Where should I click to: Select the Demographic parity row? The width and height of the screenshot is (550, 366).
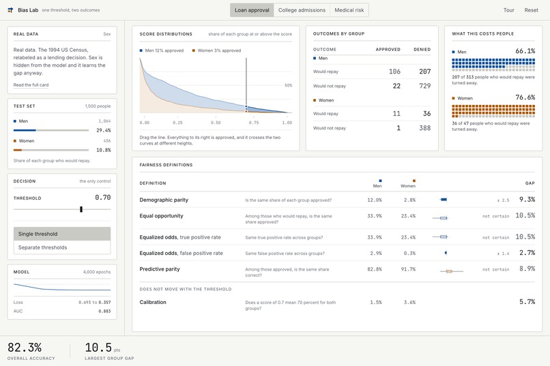coord(337,200)
